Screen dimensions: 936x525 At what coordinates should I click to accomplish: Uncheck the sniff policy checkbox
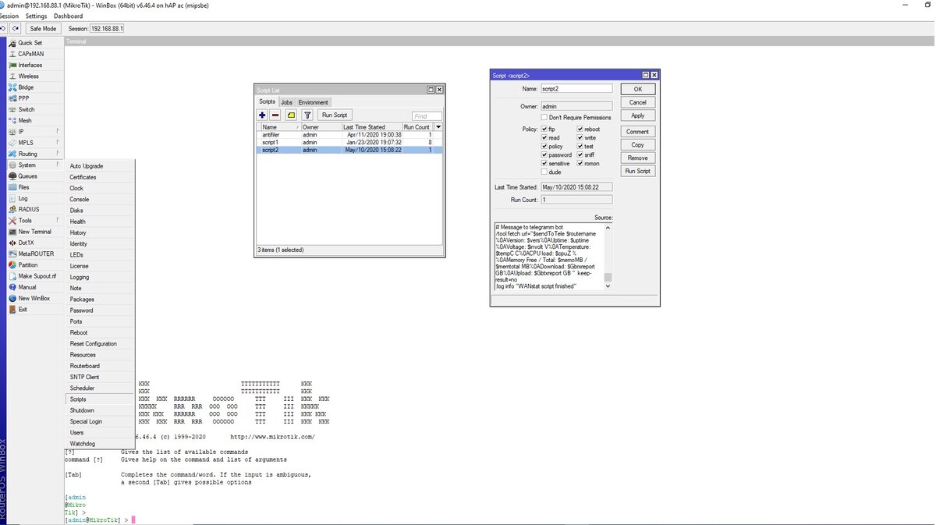coord(580,154)
